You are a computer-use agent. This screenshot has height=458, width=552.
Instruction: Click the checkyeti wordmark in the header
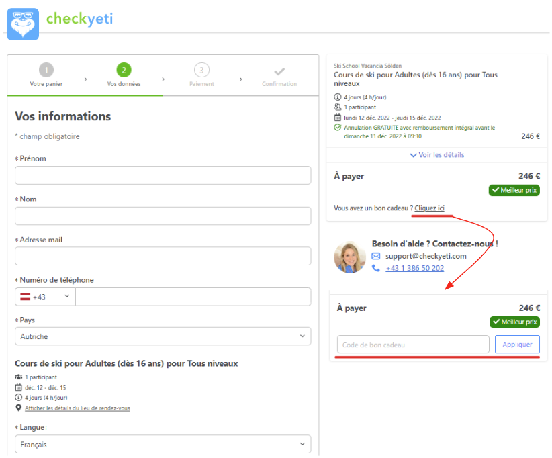click(79, 19)
